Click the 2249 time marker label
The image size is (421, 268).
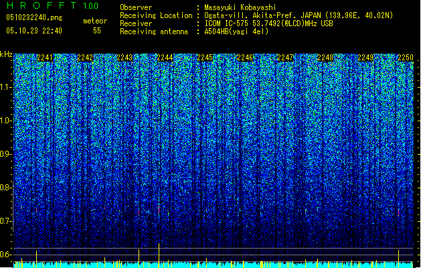[x=365, y=58]
